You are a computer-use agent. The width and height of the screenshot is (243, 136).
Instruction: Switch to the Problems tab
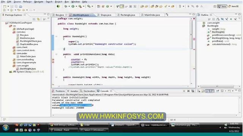(x=59, y=91)
